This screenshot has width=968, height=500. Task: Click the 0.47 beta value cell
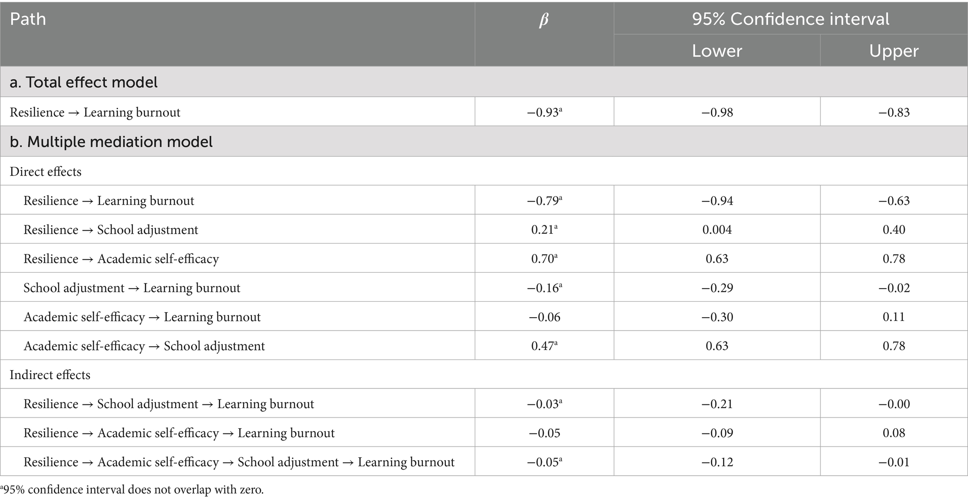[544, 346]
